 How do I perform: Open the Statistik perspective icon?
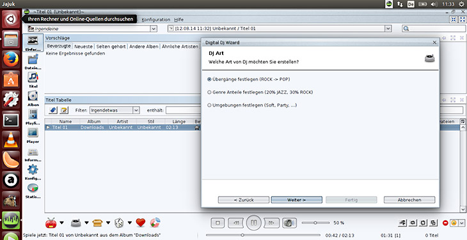[33, 188]
